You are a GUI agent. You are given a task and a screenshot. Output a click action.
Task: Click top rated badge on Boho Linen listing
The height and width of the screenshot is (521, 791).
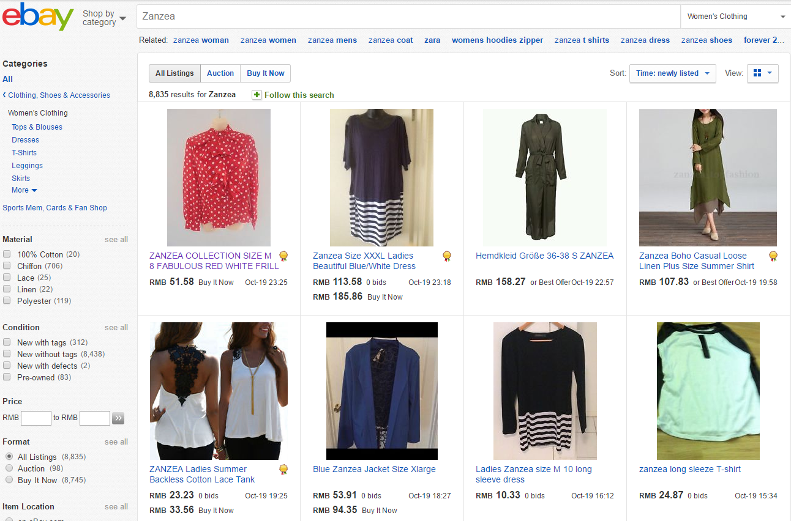point(773,256)
